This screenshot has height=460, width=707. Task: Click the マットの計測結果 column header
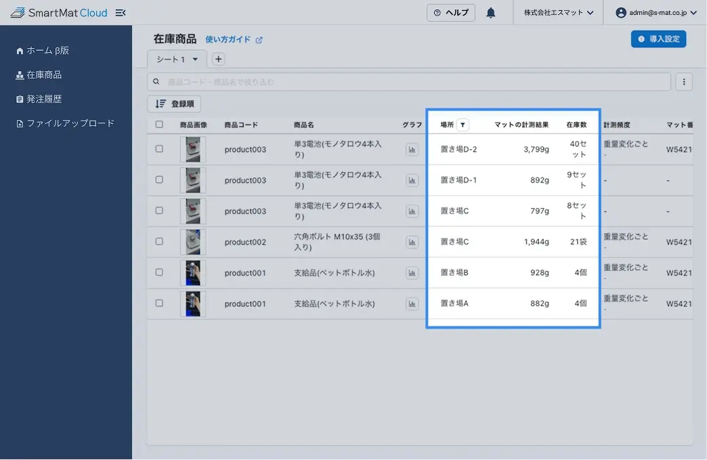click(x=521, y=125)
